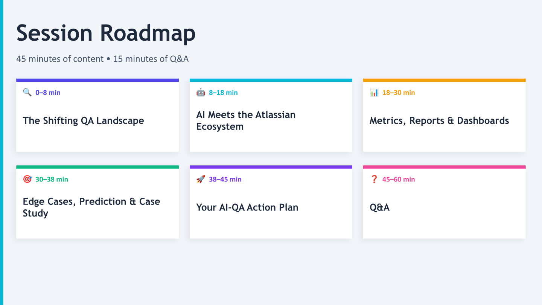Click the rocket icon
Image resolution: width=542 pixels, height=305 pixels.
click(201, 179)
